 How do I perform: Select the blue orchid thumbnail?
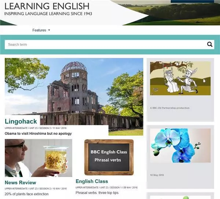pos(180,145)
